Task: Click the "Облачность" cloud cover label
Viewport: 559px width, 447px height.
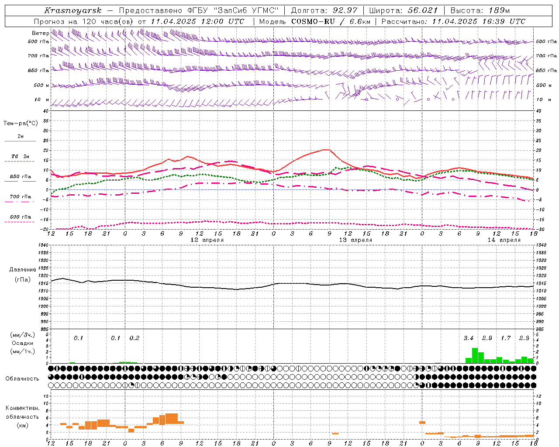Action: click(x=22, y=378)
